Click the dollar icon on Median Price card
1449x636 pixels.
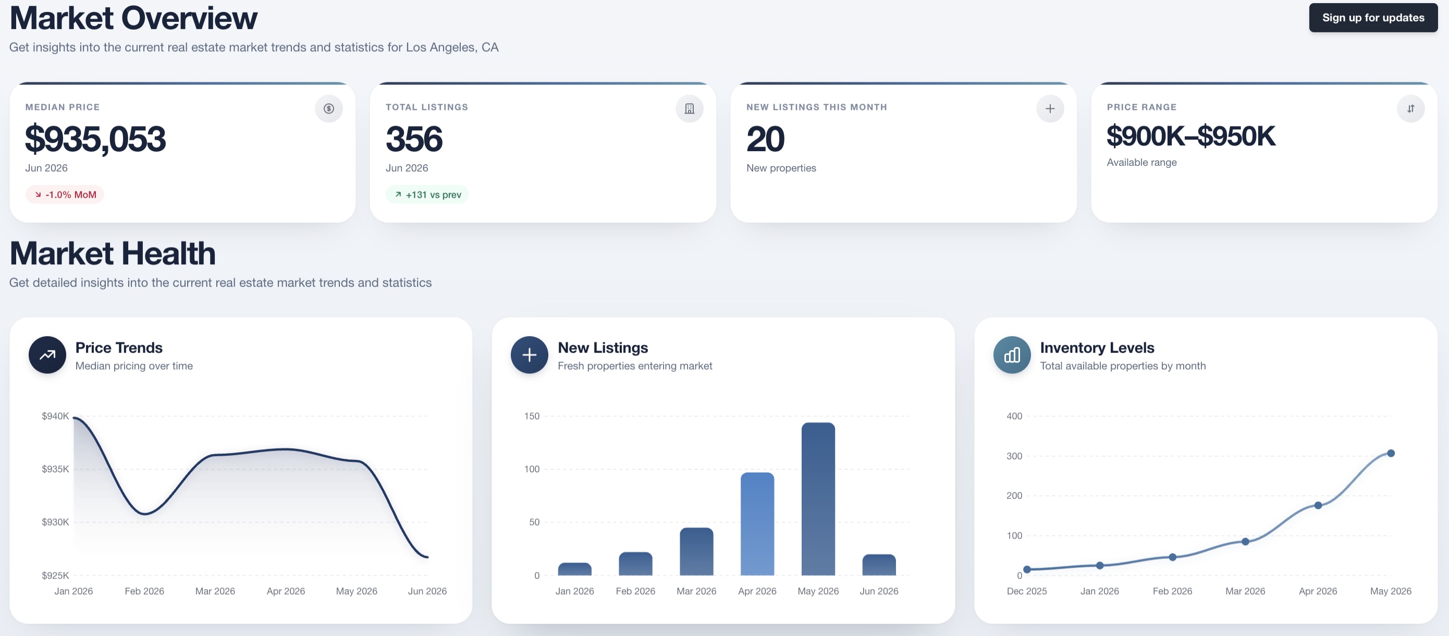pos(329,108)
